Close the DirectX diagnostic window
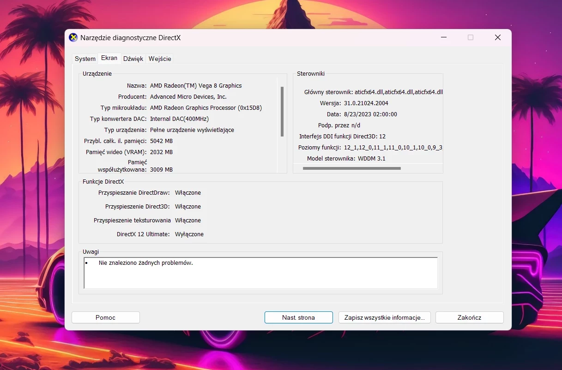This screenshot has height=370, width=562. [498, 38]
